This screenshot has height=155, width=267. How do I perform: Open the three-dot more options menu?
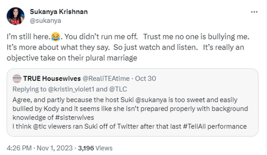(x=254, y=12)
